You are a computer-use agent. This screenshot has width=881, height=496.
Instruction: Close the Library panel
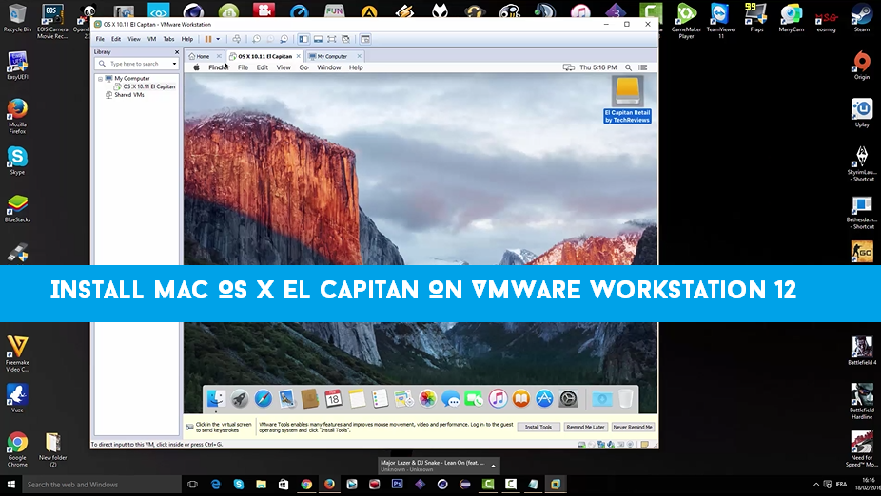click(176, 52)
